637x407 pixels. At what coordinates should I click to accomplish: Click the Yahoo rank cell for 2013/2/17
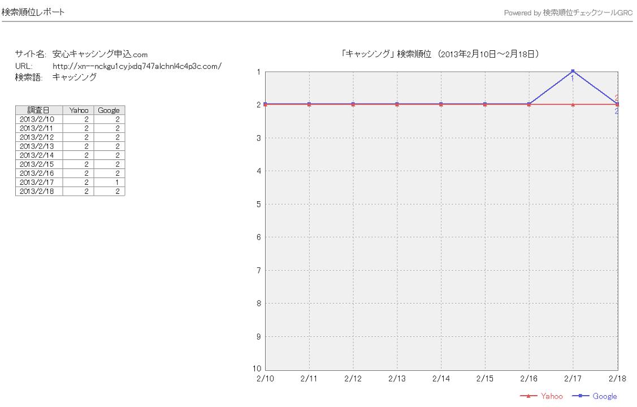[79, 182]
